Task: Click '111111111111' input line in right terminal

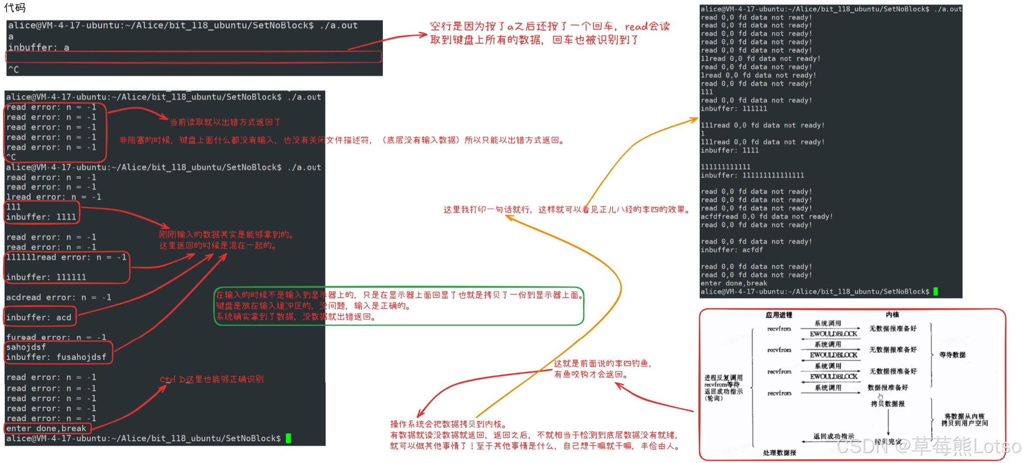Action: click(x=725, y=167)
